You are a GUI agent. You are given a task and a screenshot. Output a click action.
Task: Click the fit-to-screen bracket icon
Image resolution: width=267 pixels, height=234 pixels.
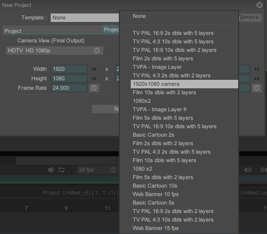coord(71,170)
